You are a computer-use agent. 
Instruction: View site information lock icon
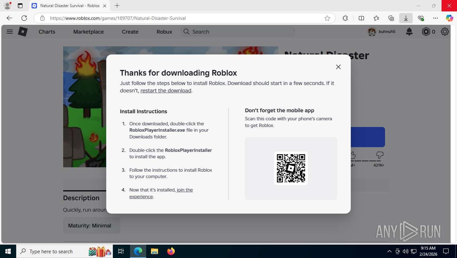pyautogui.click(x=42, y=18)
